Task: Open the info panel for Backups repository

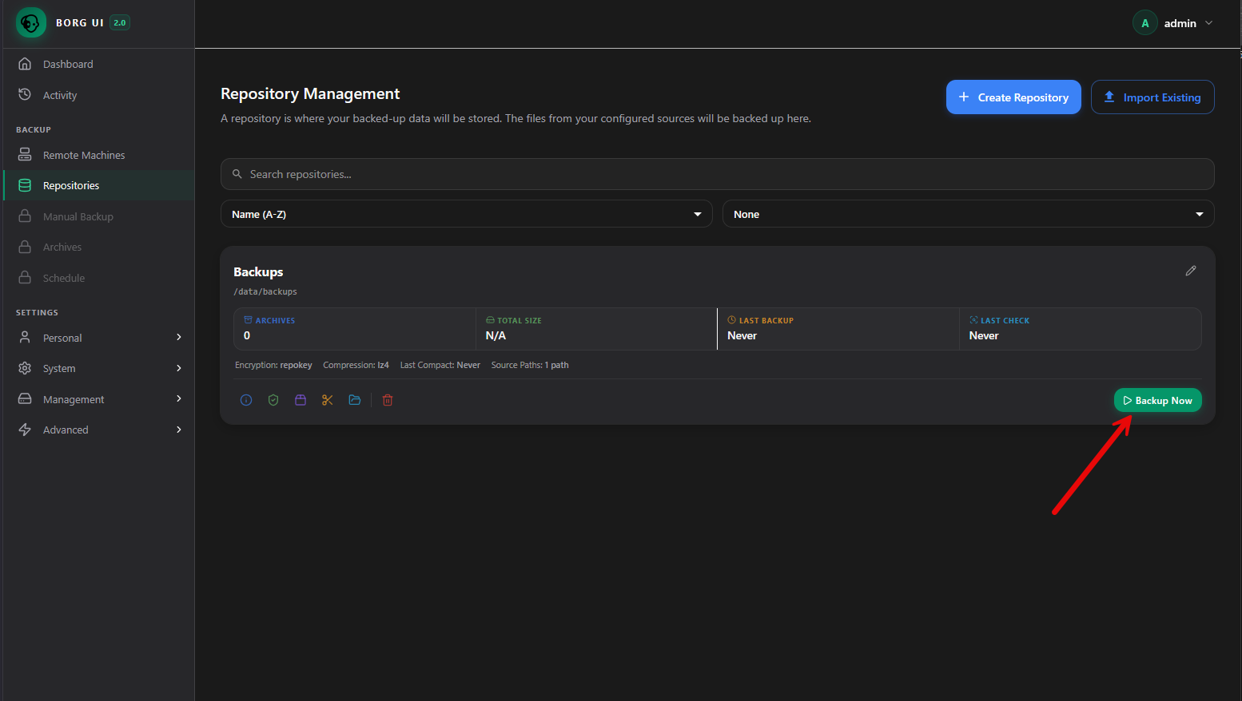Action: click(x=246, y=399)
